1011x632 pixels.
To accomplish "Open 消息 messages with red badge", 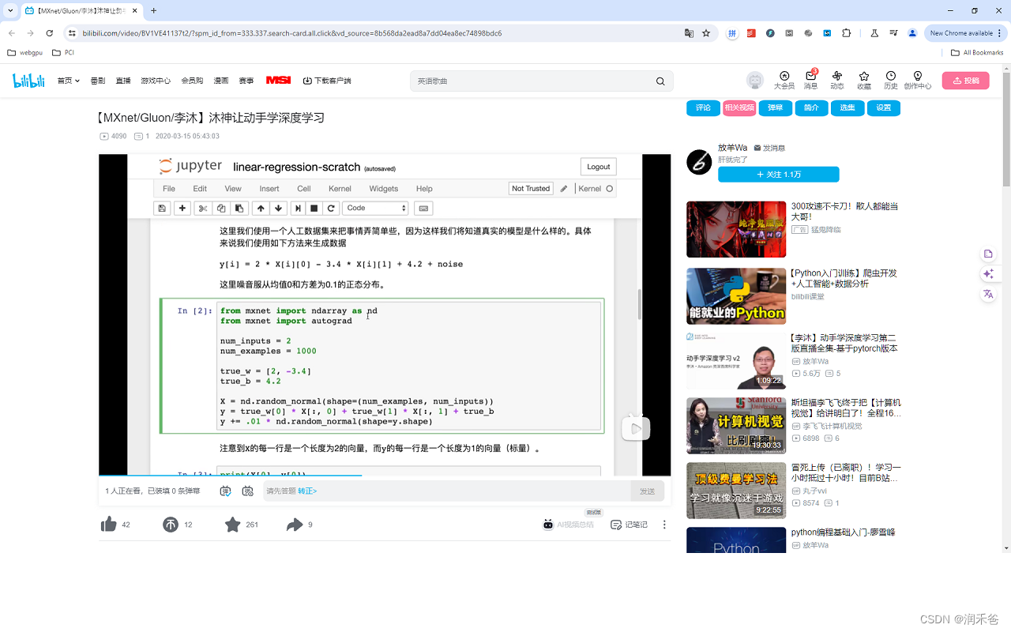I will click(x=810, y=80).
